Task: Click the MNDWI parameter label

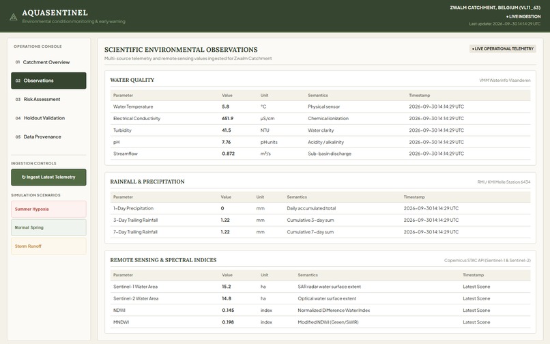Action: tap(121, 322)
